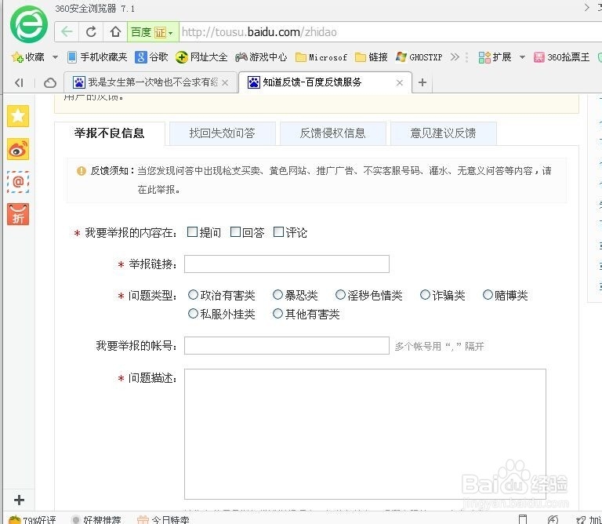The image size is (602, 524).
Task: Click the 举报链接 input field
Action: [287, 264]
